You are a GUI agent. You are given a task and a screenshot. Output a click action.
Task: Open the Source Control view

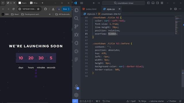(x=76, y=26)
